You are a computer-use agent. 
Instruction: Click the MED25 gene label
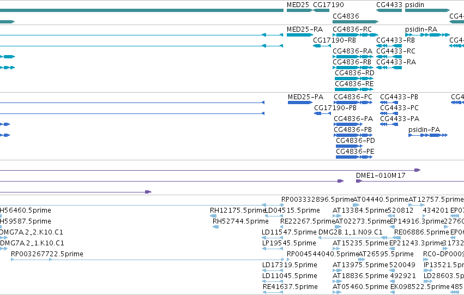pos(298,5)
